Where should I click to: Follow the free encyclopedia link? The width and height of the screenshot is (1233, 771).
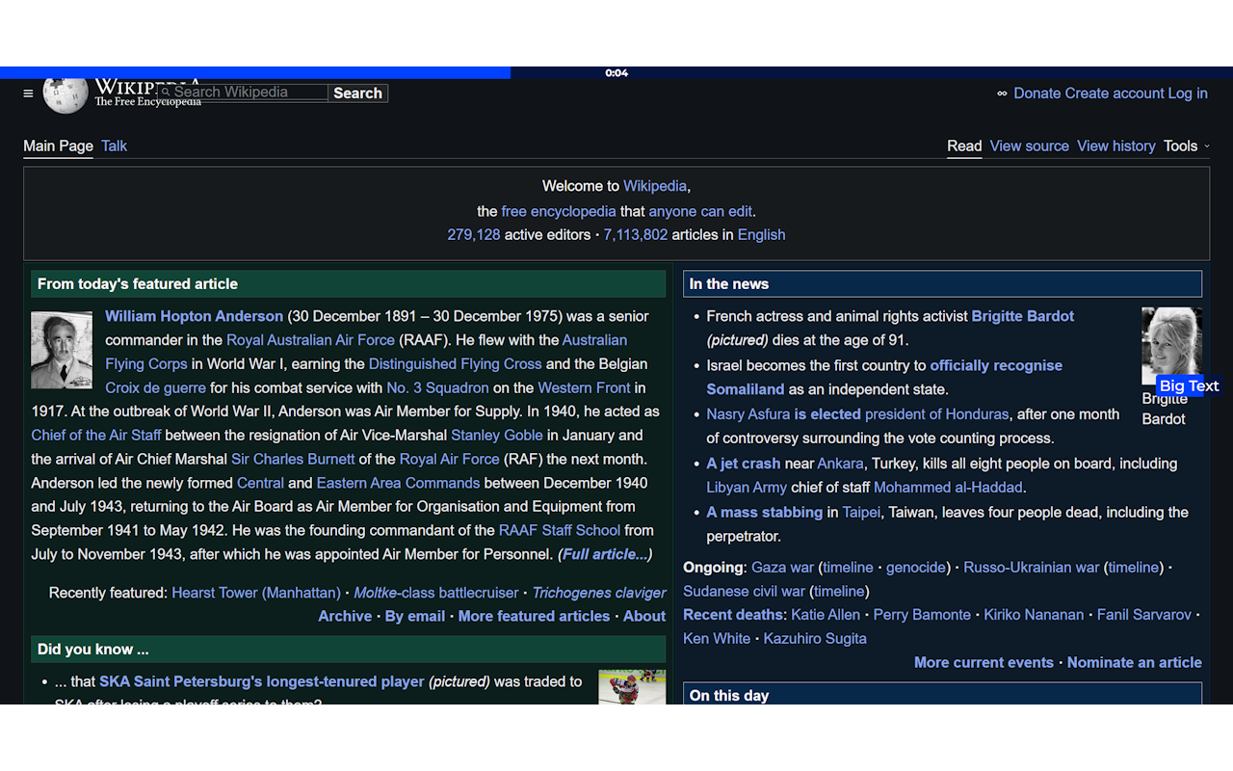[x=559, y=211]
